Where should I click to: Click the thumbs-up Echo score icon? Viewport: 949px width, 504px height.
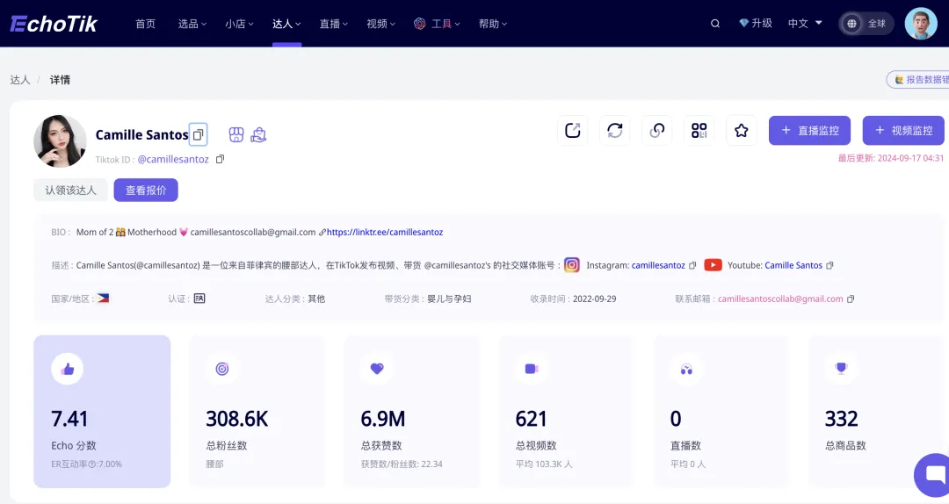click(67, 369)
